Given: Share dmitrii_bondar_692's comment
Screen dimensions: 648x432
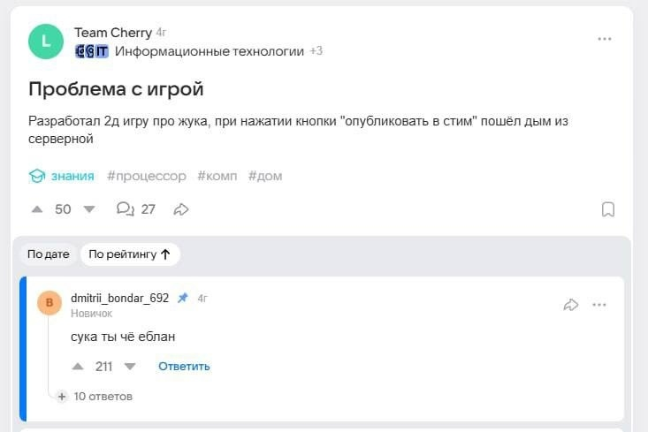Looking at the screenshot, I should pyautogui.click(x=570, y=305).
